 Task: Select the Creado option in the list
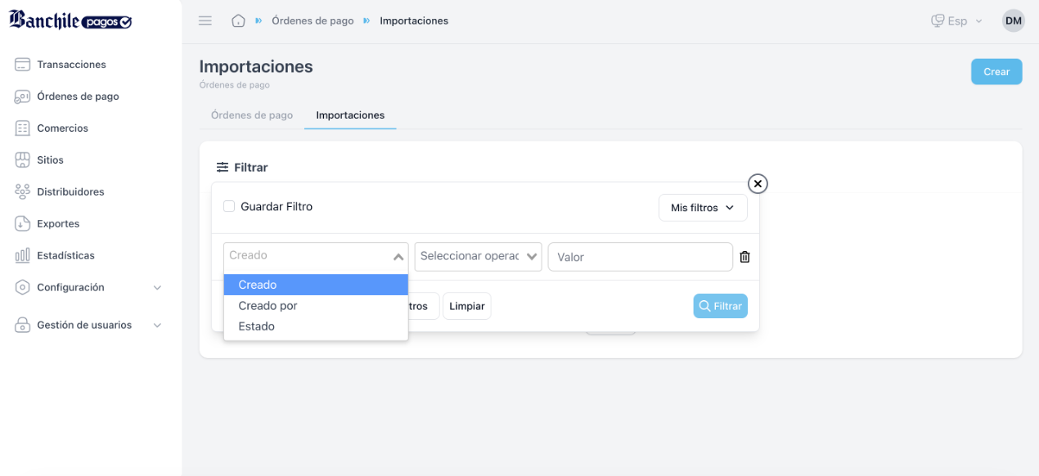[316, 285]
